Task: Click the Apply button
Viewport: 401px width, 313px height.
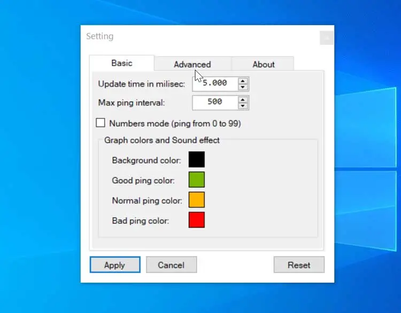Action: pyautogui.click(x=115, y=265)
